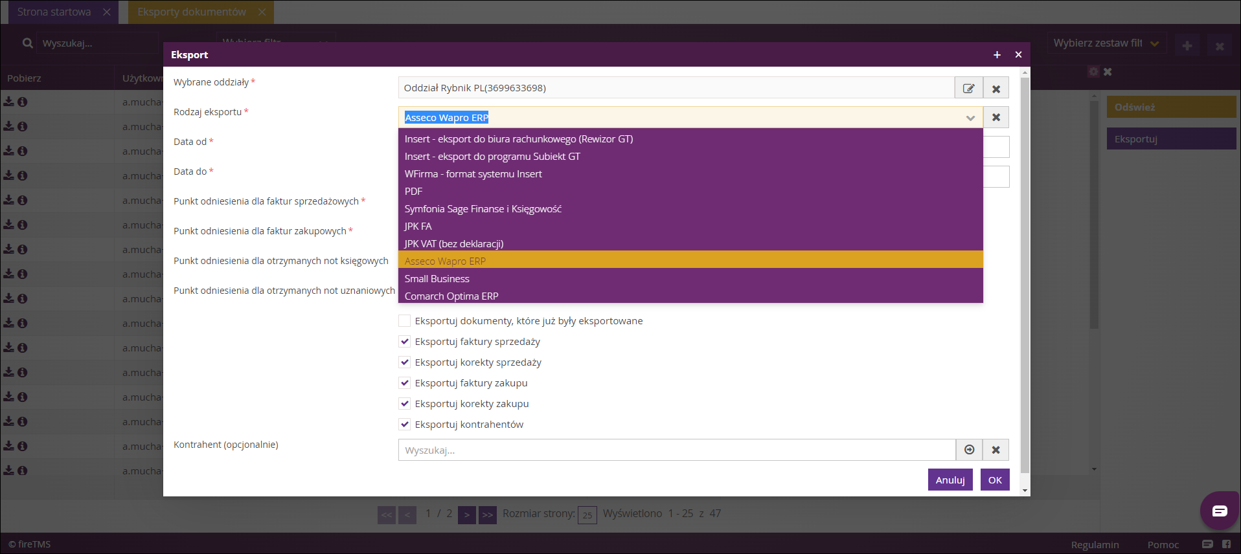This screenshot has width=1241, height=554.
Task: Enable exporting already exported documents
Action: 404,320
